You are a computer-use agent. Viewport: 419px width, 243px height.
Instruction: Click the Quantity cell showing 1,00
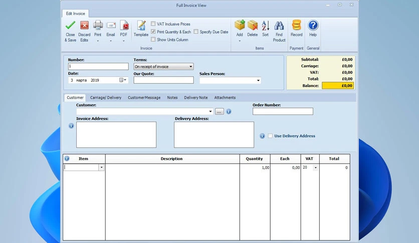(x=255, y=168)
